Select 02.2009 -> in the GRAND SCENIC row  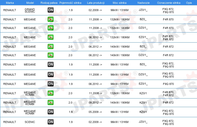point(95,10)
